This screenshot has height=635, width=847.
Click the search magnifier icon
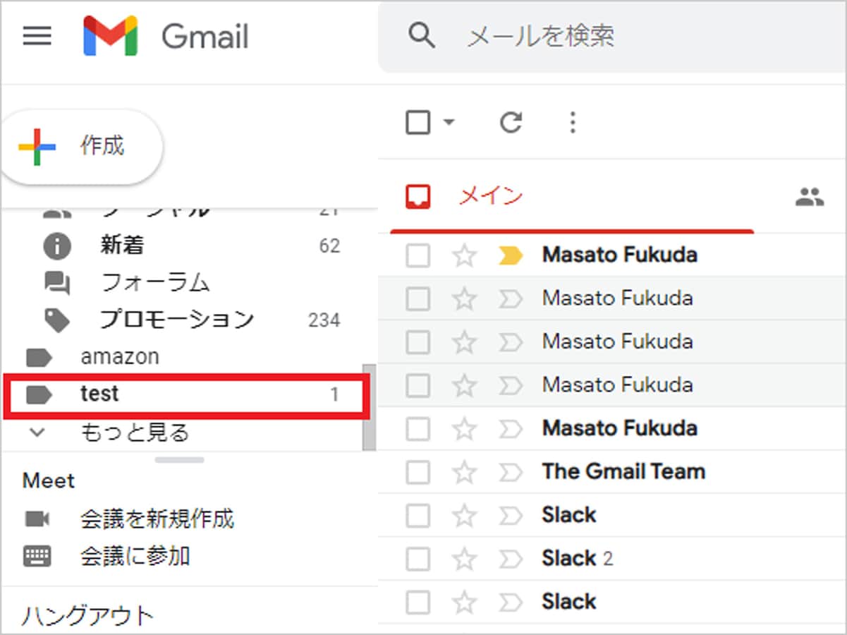click(x=422, y=35)
